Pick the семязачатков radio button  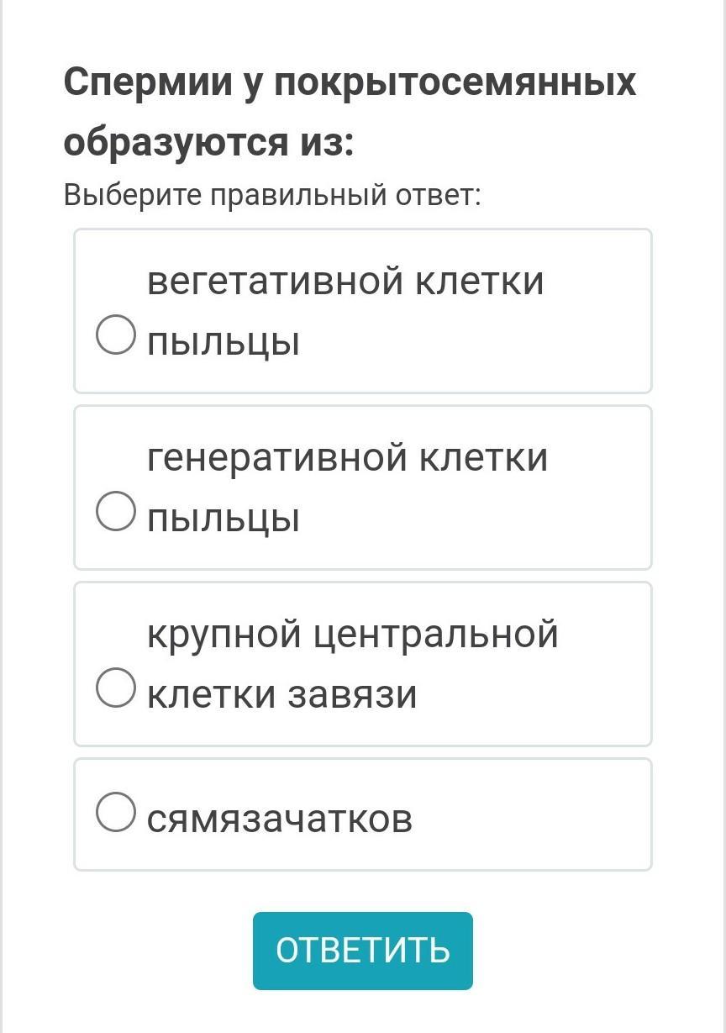(116, 813)
